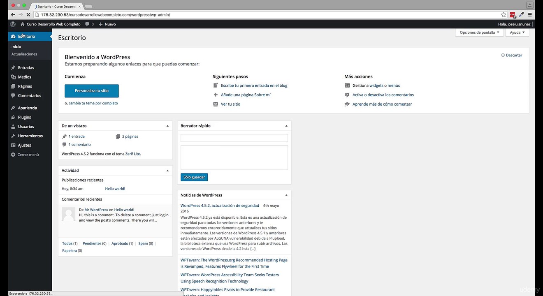The image size is (543, 296).
Task: Open the Chrome hamburger menu
Action: pyautogui.click(x=530, y=15)
